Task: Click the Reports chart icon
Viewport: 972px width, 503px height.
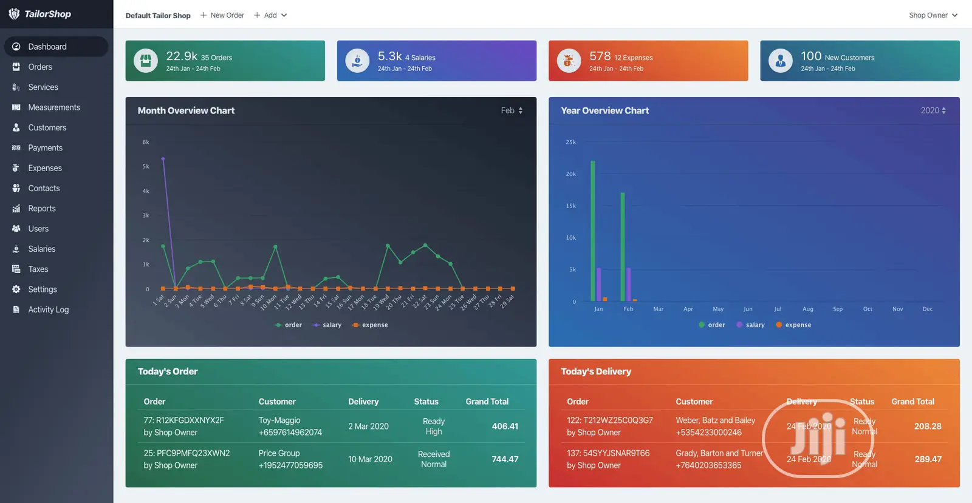Action: [x=16, y=209]
